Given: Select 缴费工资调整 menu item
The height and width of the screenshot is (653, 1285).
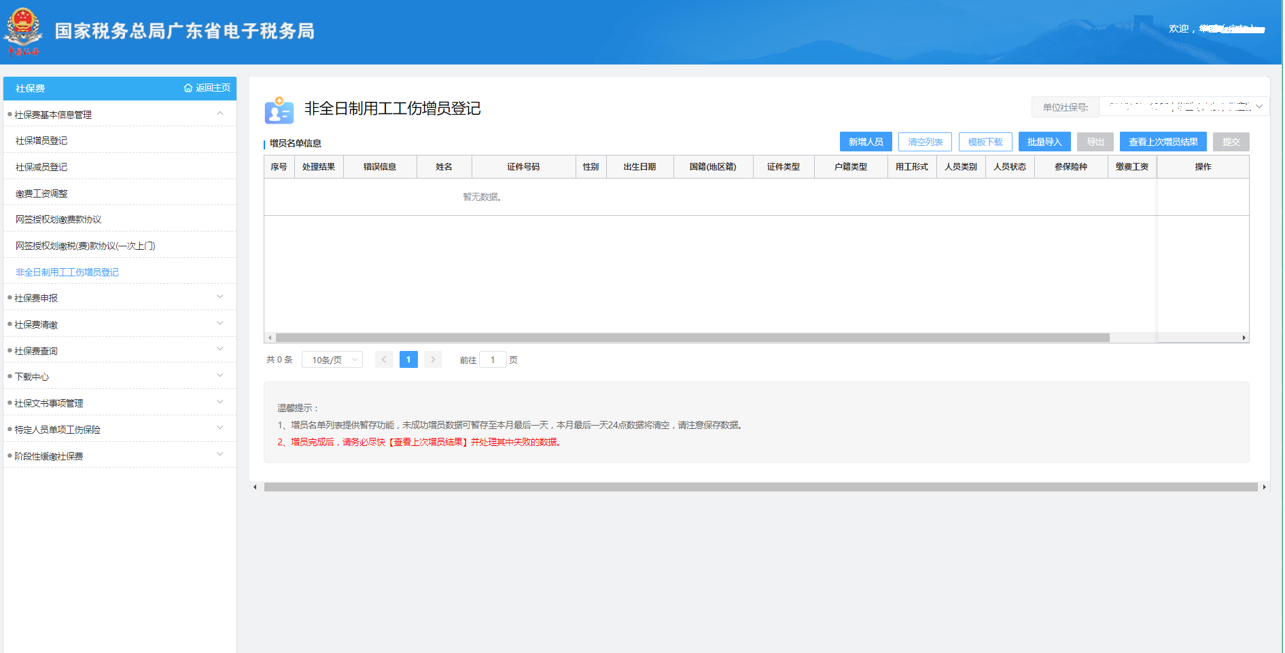Looking at the screenshot, I should click(x=41, y=193).
